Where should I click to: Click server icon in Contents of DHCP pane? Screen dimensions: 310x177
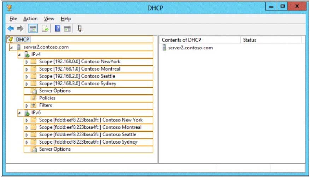(x=164, y=48)
